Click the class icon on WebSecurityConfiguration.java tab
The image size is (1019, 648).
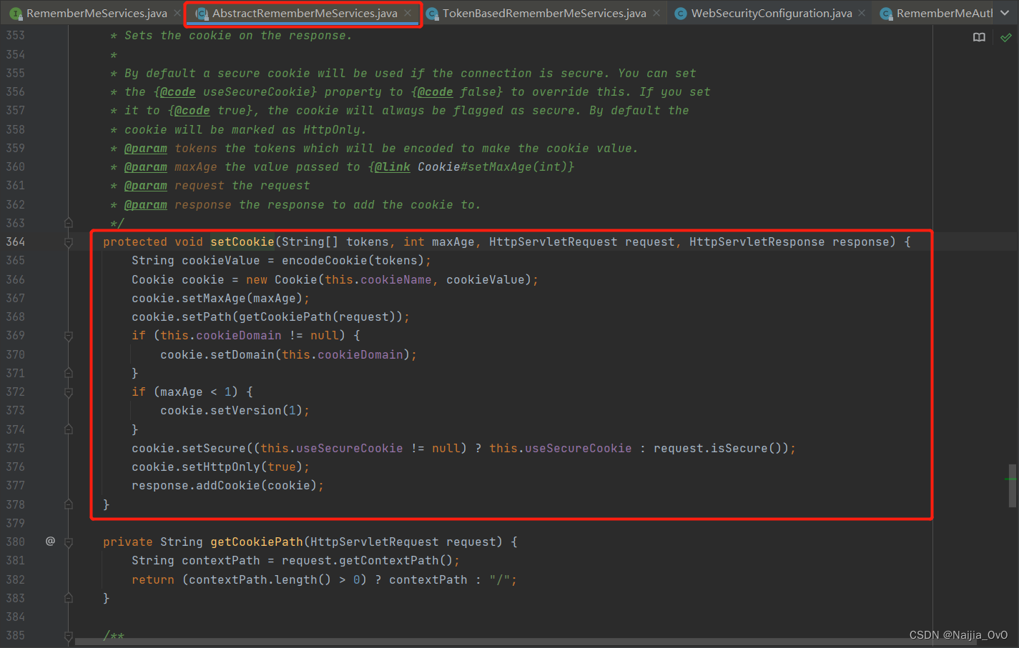point(681,14)
